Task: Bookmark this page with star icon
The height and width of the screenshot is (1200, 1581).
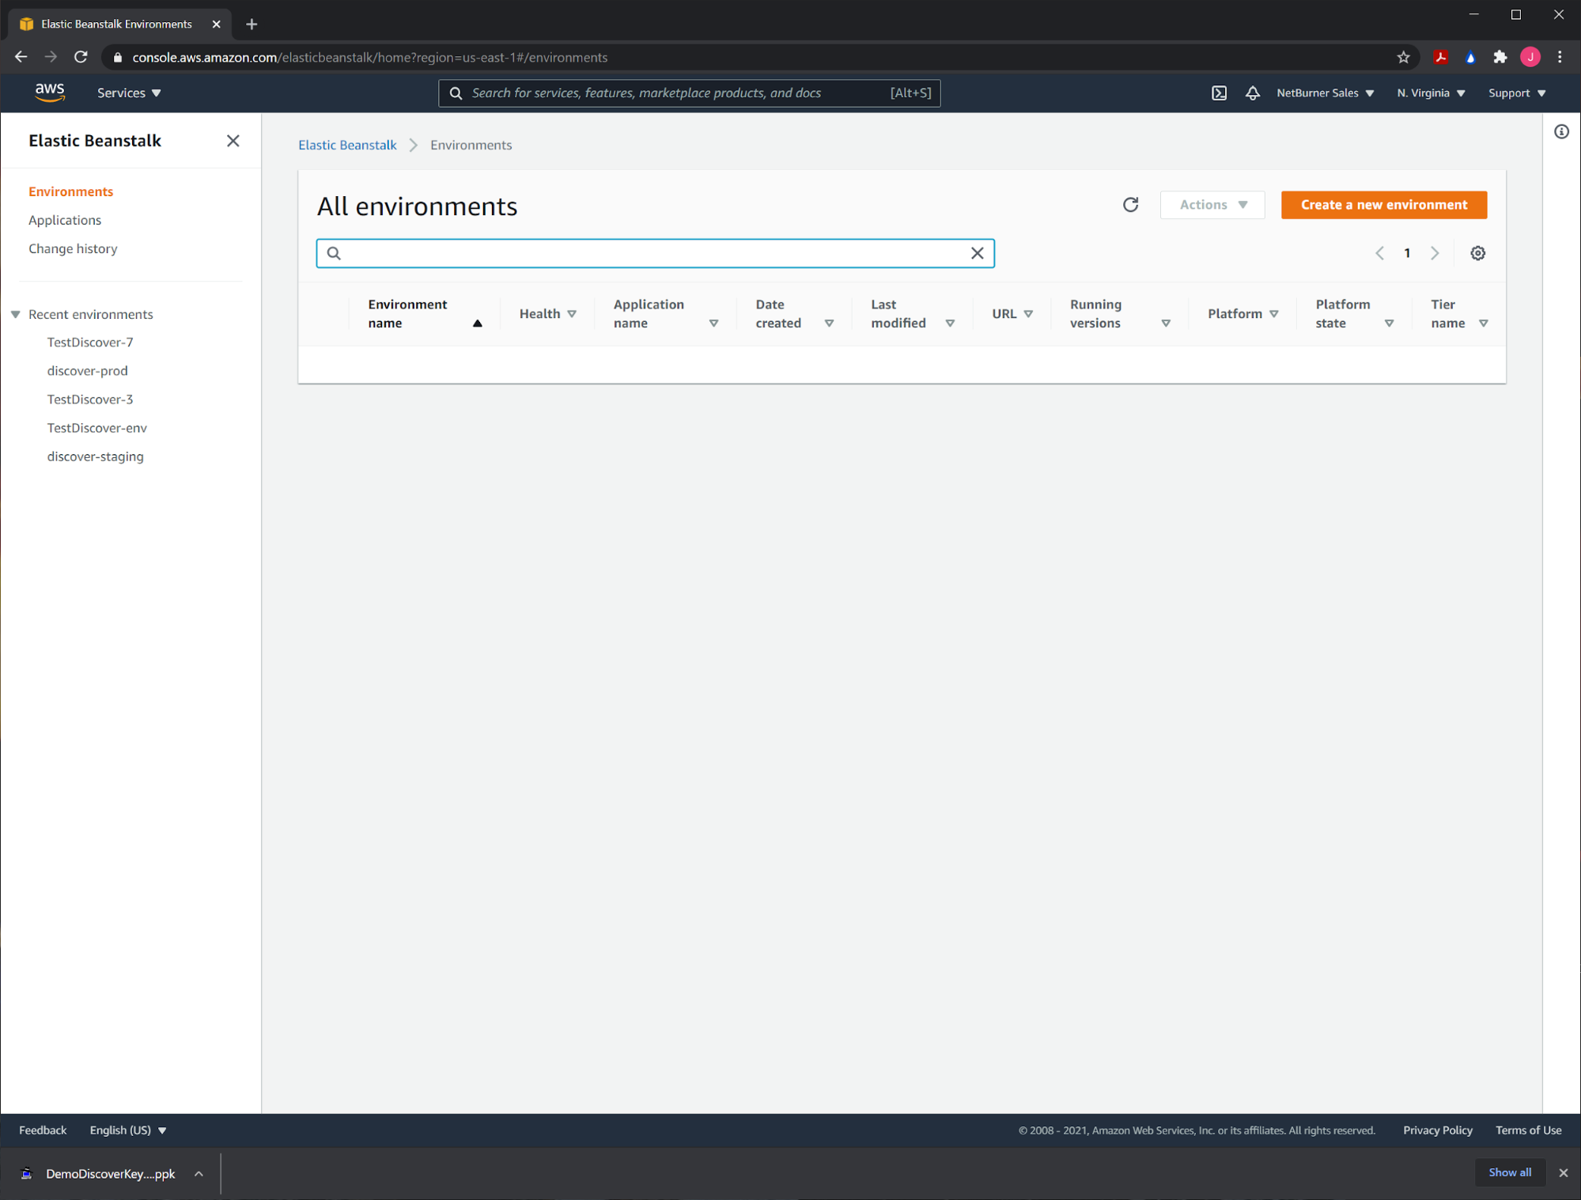Action: 1403,58
